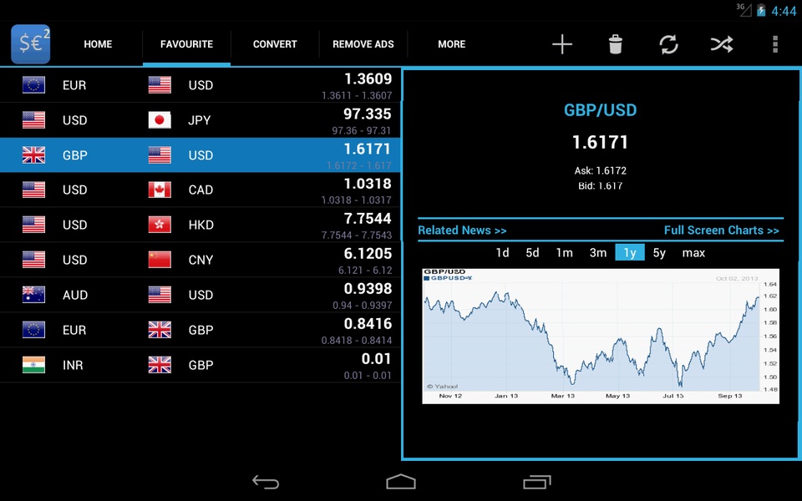Open the recent apps navigation button
The width and height of the screenshot is (802, 501).
pos(537,482)
